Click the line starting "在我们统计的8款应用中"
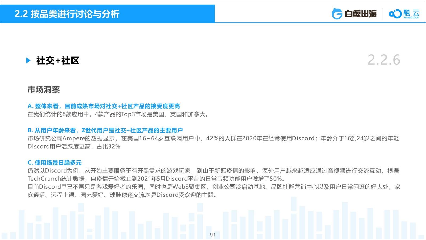Image resolution: width=426 pixels, height=240 pixels. [x=118, y=114]
